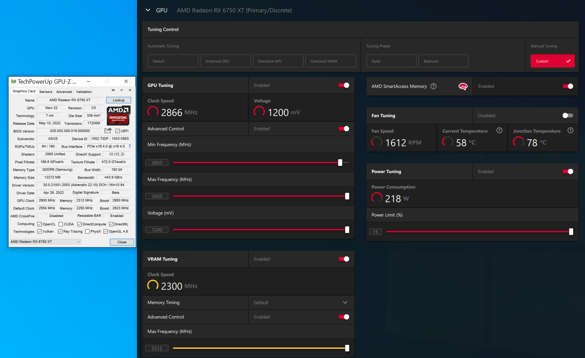Open GPU-Z hamburger menu icon

[130, 90]
